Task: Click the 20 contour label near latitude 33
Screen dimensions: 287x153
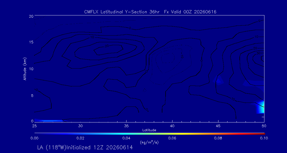Action: [107, 46]
